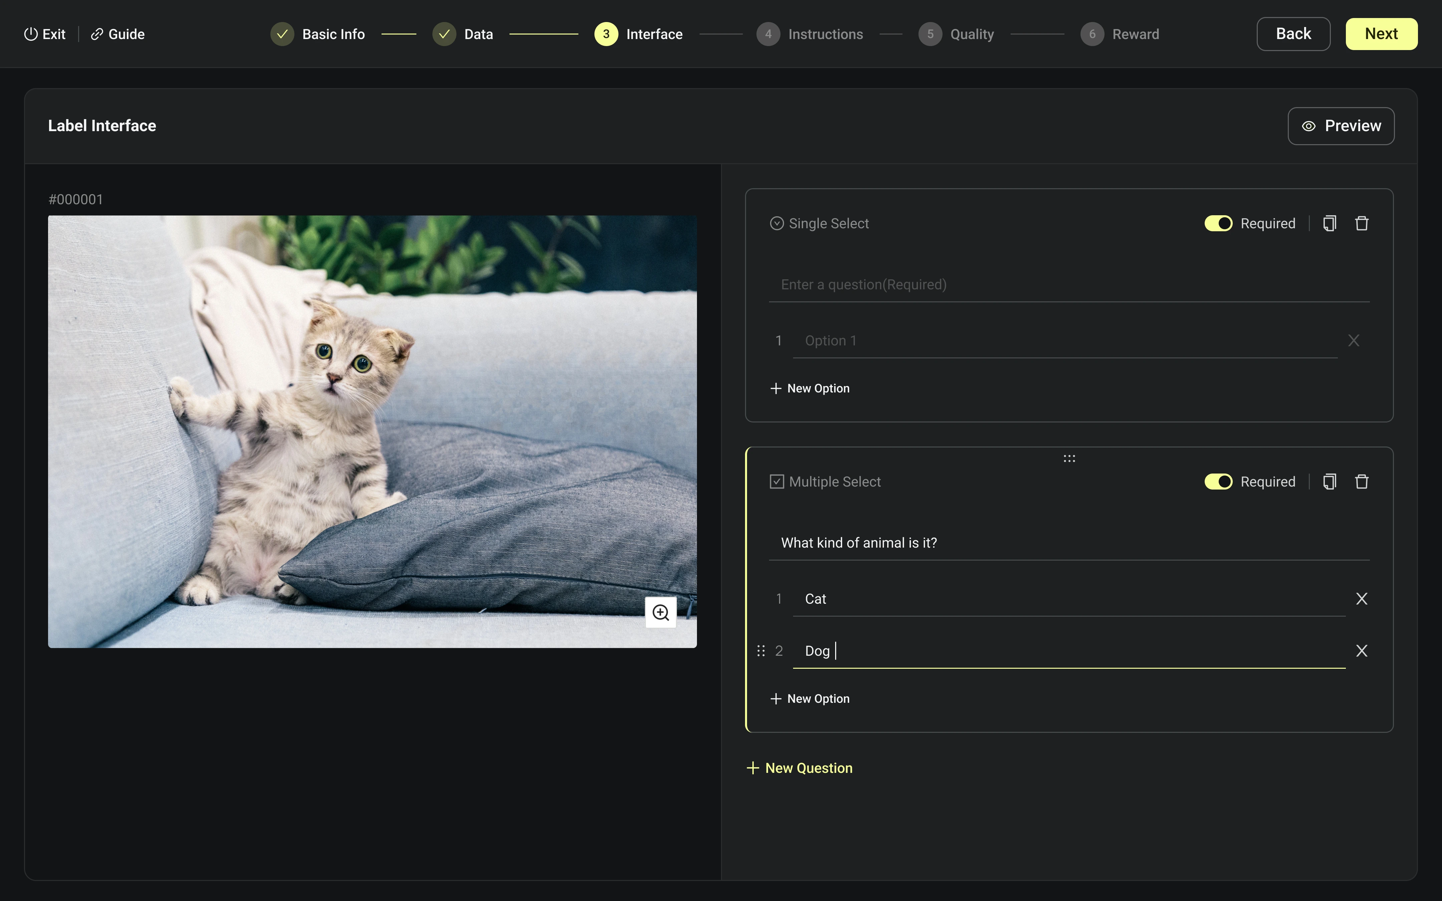Delete the Single Select question
Image resolution: width=1442 pixels, height=901 pixels.
1362,224
